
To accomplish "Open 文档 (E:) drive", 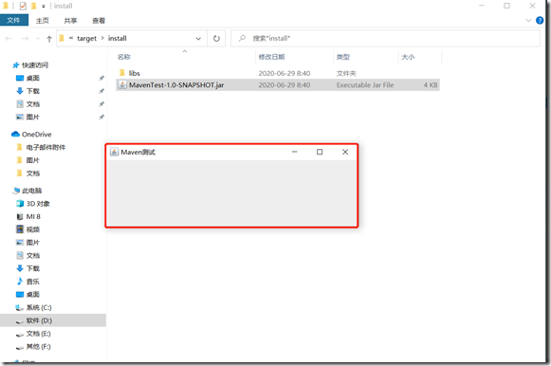I will pos(38,334).
